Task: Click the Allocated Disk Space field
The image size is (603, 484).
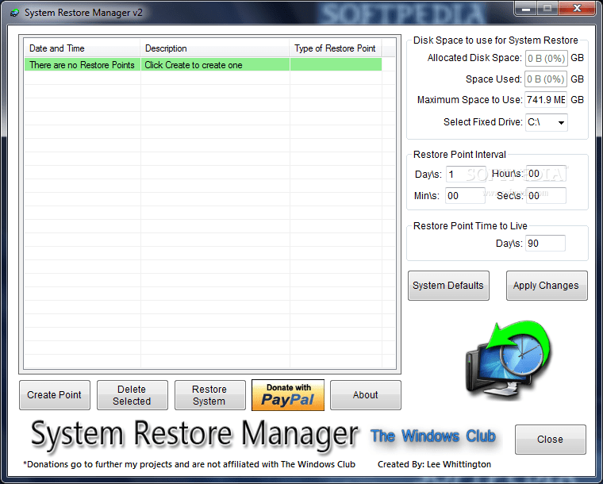Action: click(546, 59)
